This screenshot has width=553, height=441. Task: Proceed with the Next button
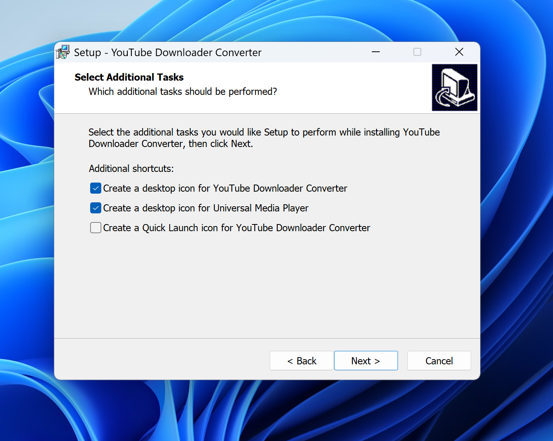click(366, 361)
